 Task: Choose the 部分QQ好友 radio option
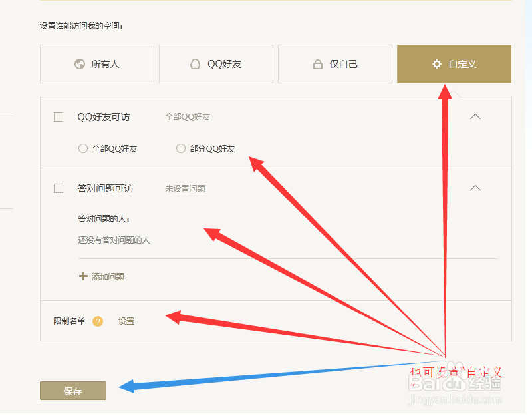(x=180, y=148)
